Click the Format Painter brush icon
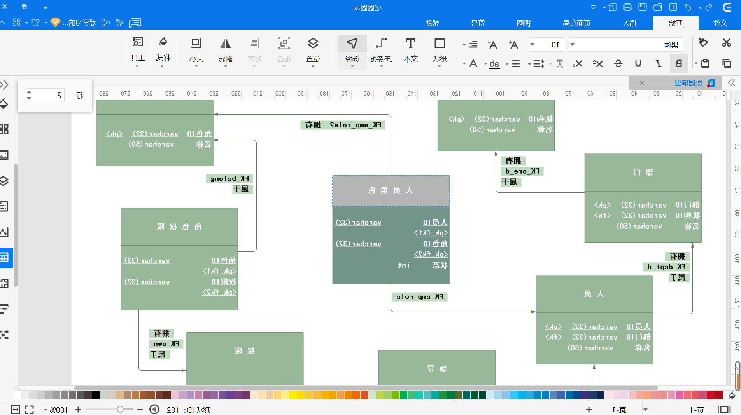This screenshot has height=415, width=741. tap(703, 43)
